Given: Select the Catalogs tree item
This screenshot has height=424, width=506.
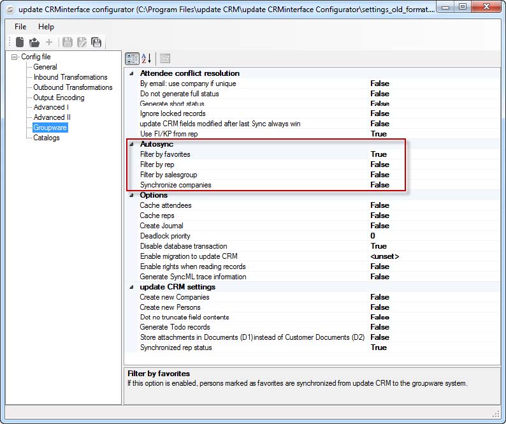Looking at the screenshot, I should [x=47, y=138].
